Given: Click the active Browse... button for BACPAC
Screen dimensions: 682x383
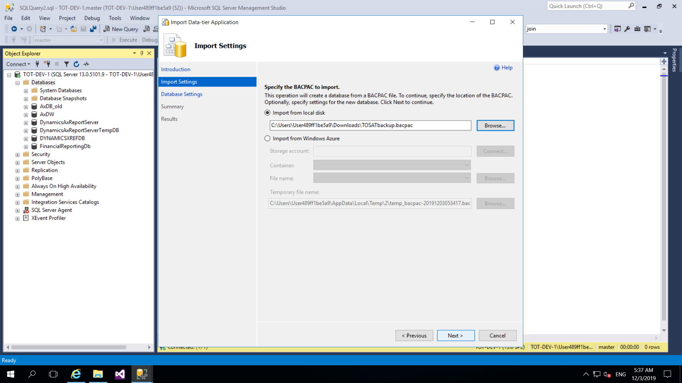Looking at the screenshot, I should (495, 126).
